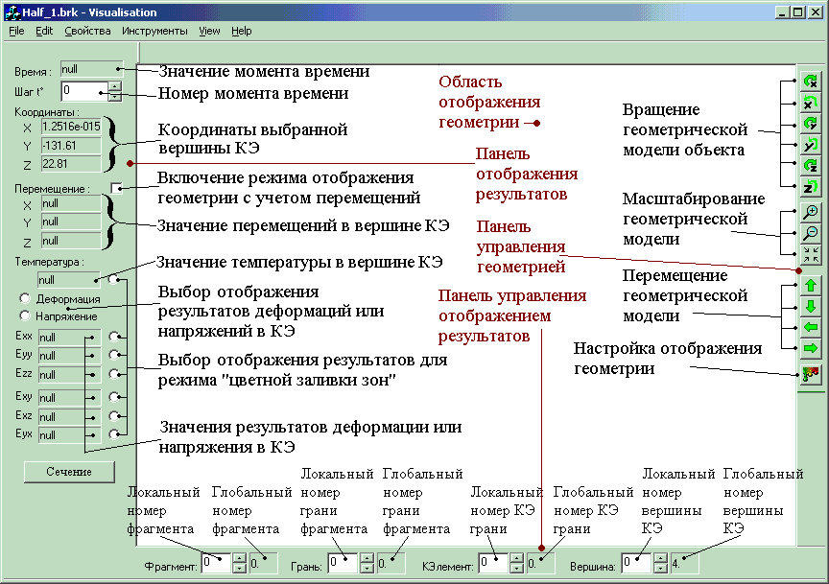Fit model to view with the four-arrows icon
829x584 pixels.
(x=810, y=254)
